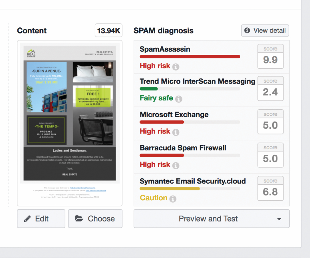Click the SpamAssassin score 9.9 box
The width and height of the screenshot is (310, 258).
271,56
